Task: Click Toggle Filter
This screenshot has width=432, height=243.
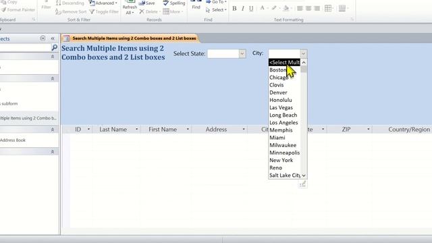Action: tap(104, 11)
